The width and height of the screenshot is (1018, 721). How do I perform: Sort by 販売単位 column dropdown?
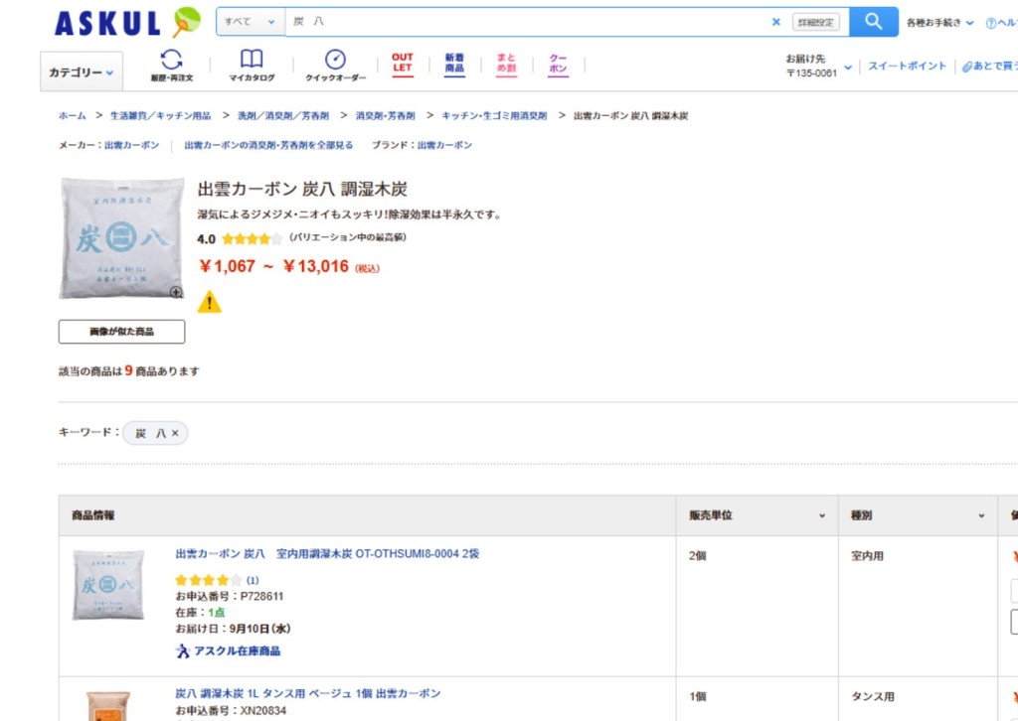tap(822, 515)
